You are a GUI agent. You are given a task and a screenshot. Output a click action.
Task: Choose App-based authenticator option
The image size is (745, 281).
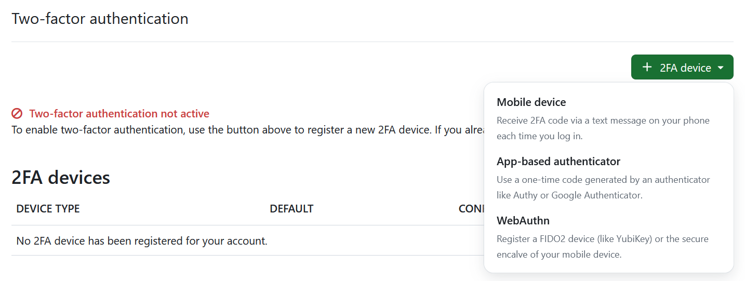pos(558,161)
